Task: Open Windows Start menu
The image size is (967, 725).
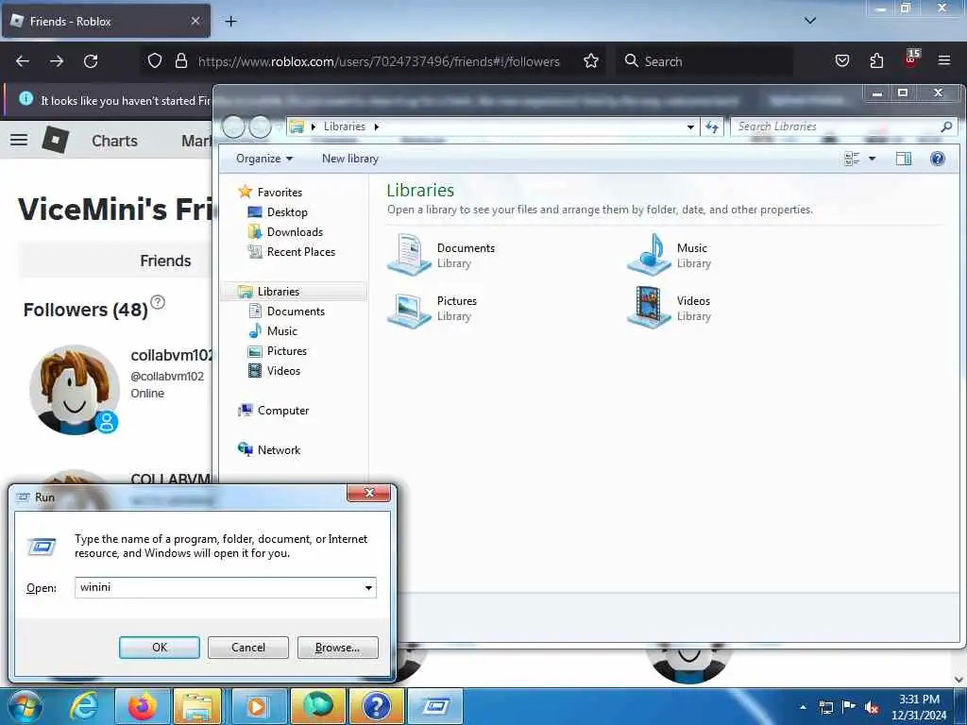Action: click(25, 706)
